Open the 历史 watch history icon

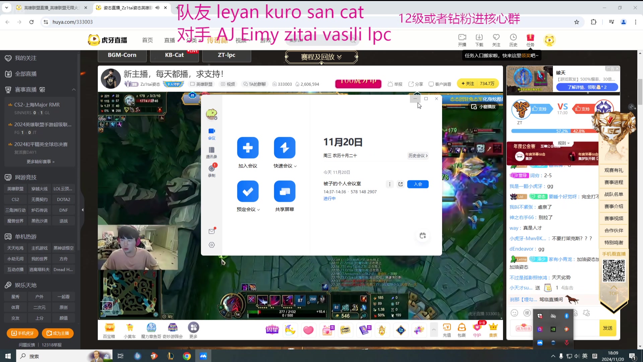tap(513, 40)
